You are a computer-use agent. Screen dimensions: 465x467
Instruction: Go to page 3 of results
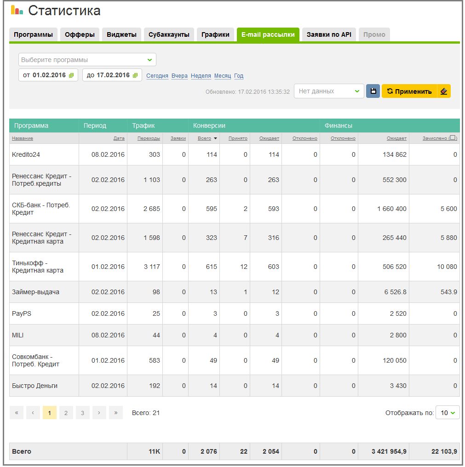[x=83, y=413]
